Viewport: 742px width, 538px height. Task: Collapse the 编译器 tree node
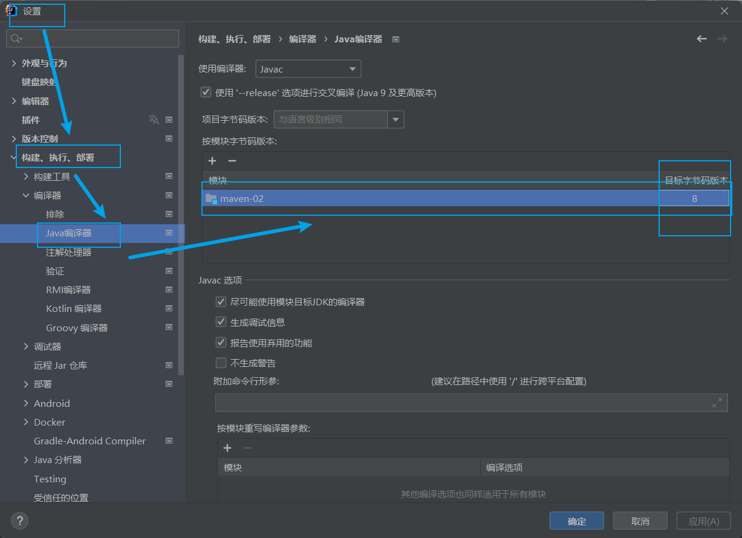[26, 195]
